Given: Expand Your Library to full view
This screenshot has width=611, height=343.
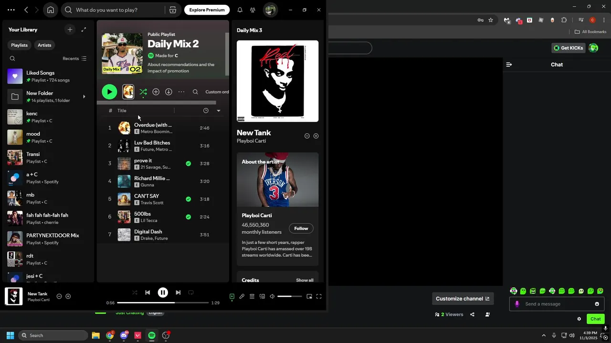Looking at the screenshot, I should click(84, 30).
